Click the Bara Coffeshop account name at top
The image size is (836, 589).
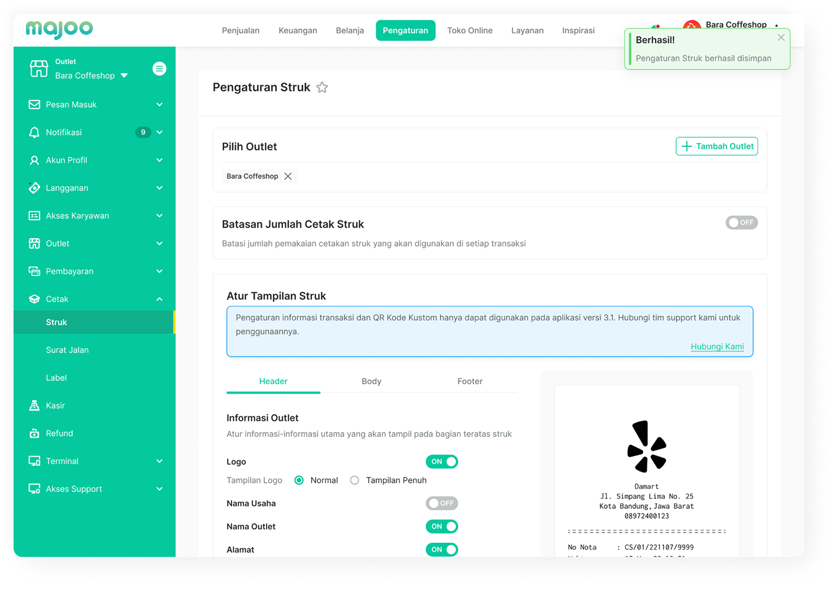click(736, 24)
